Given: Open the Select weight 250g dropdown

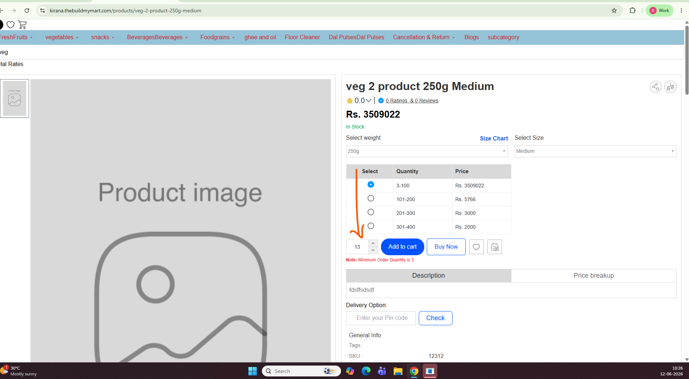Looking at the screenshot, I should [427, 151].
